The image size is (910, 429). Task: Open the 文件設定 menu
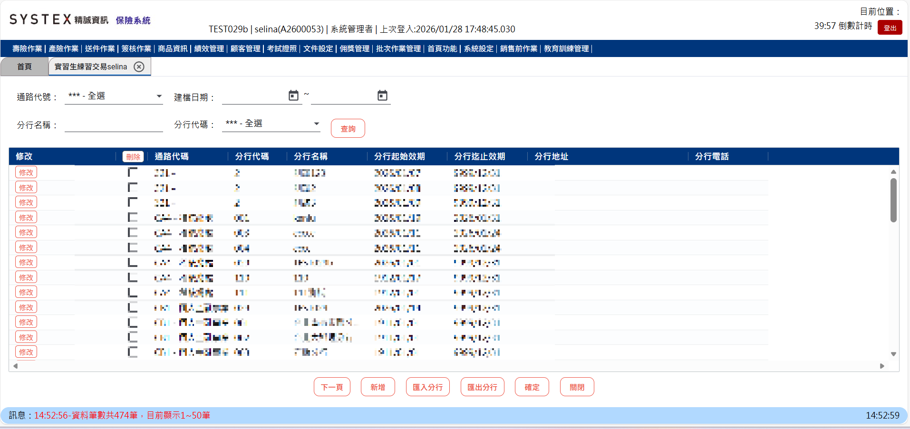point(318,48)
